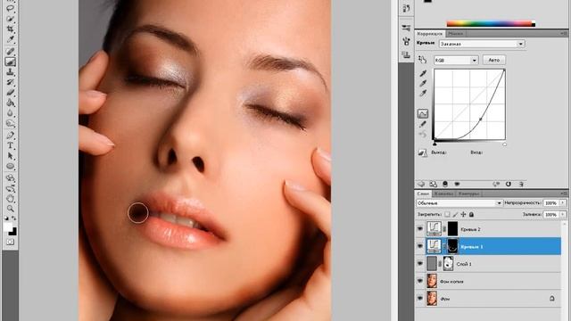The image size is (571, 321).
Task: Toggle lock all padlock icon
Action: tap(471, 215)
